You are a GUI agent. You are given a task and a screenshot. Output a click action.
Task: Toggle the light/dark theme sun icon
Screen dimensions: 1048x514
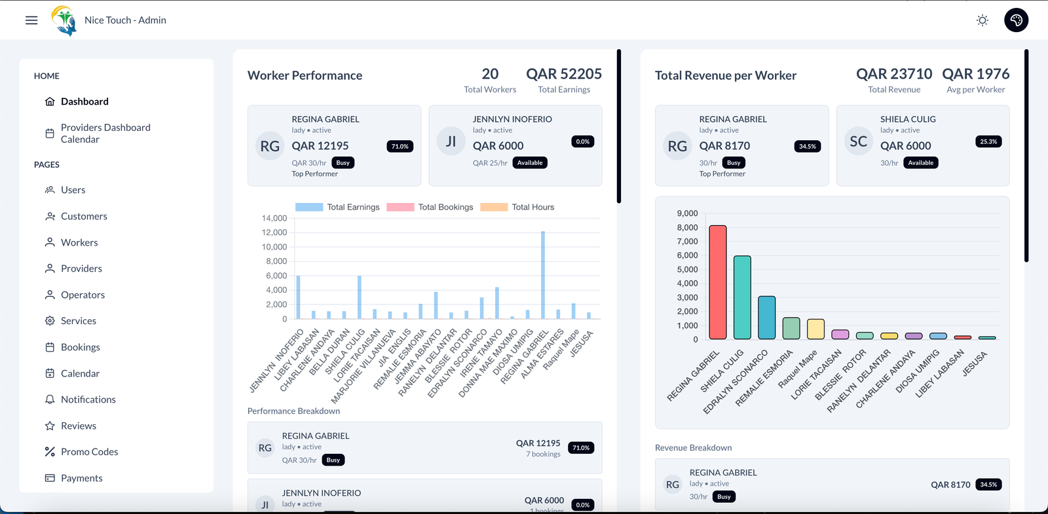(x=982, y=20)
